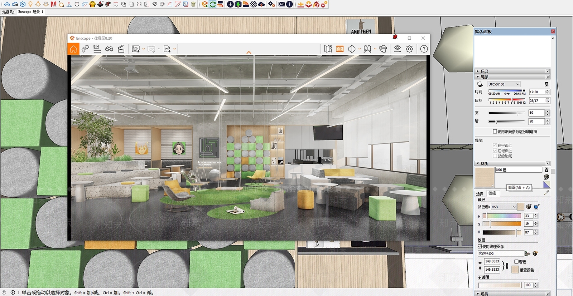Switch to the 选择 materials tab
573x296 pixels.
[480, 193]
